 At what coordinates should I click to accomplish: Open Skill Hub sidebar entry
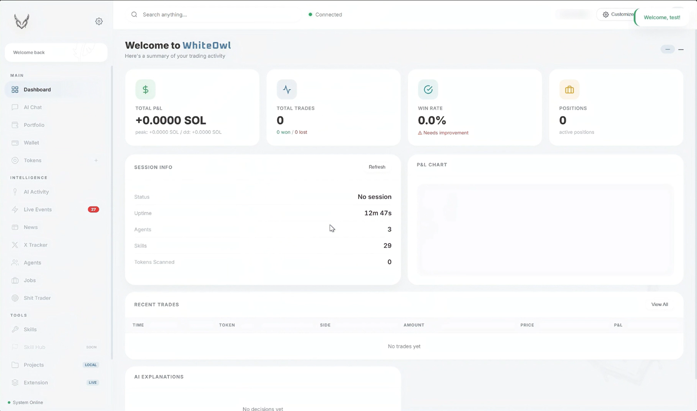pos(56,347)
